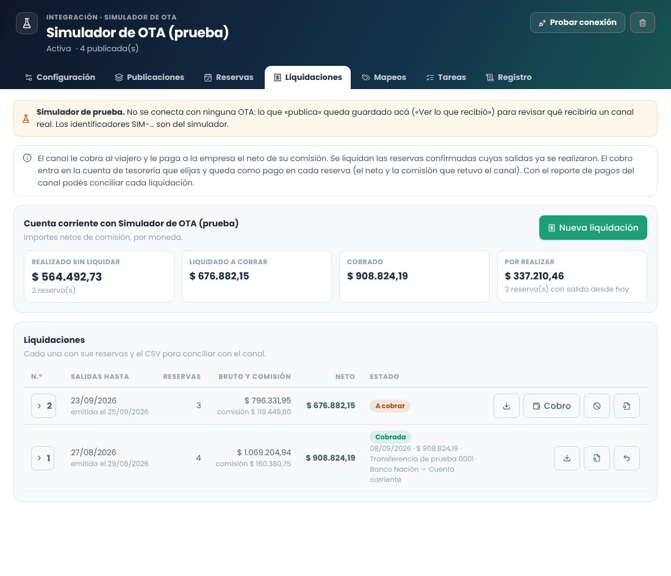Open the Mapeos tab
The height and width of the screenshot is (576, 671).
pos(384,77)
